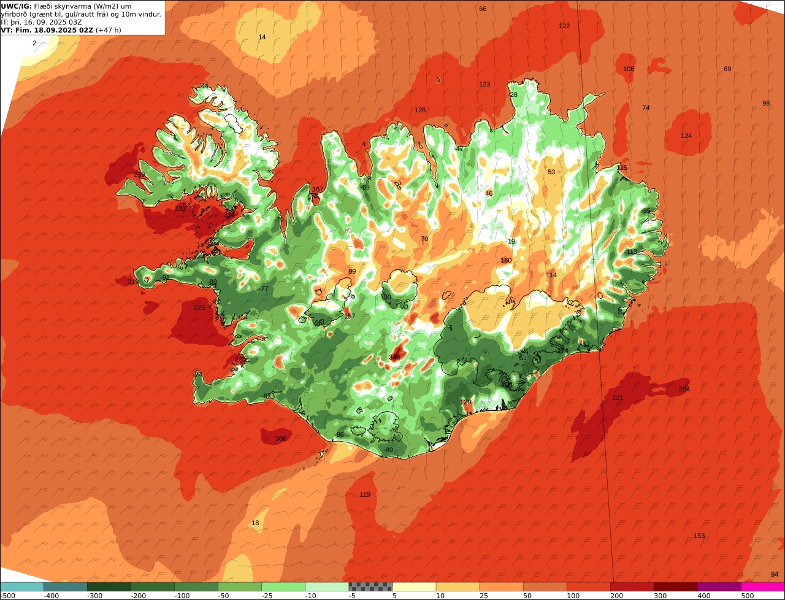
Task: Select the legend swatch between -300 and -200
Action: pyautogui.click(x=109, y=587)
